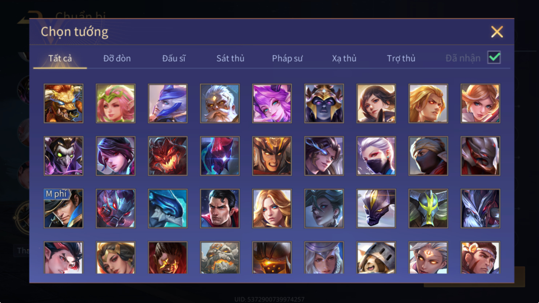Filter heroes by Xạ thủ
The height and width of the screenshot is (303, 539).
[344, 58]
